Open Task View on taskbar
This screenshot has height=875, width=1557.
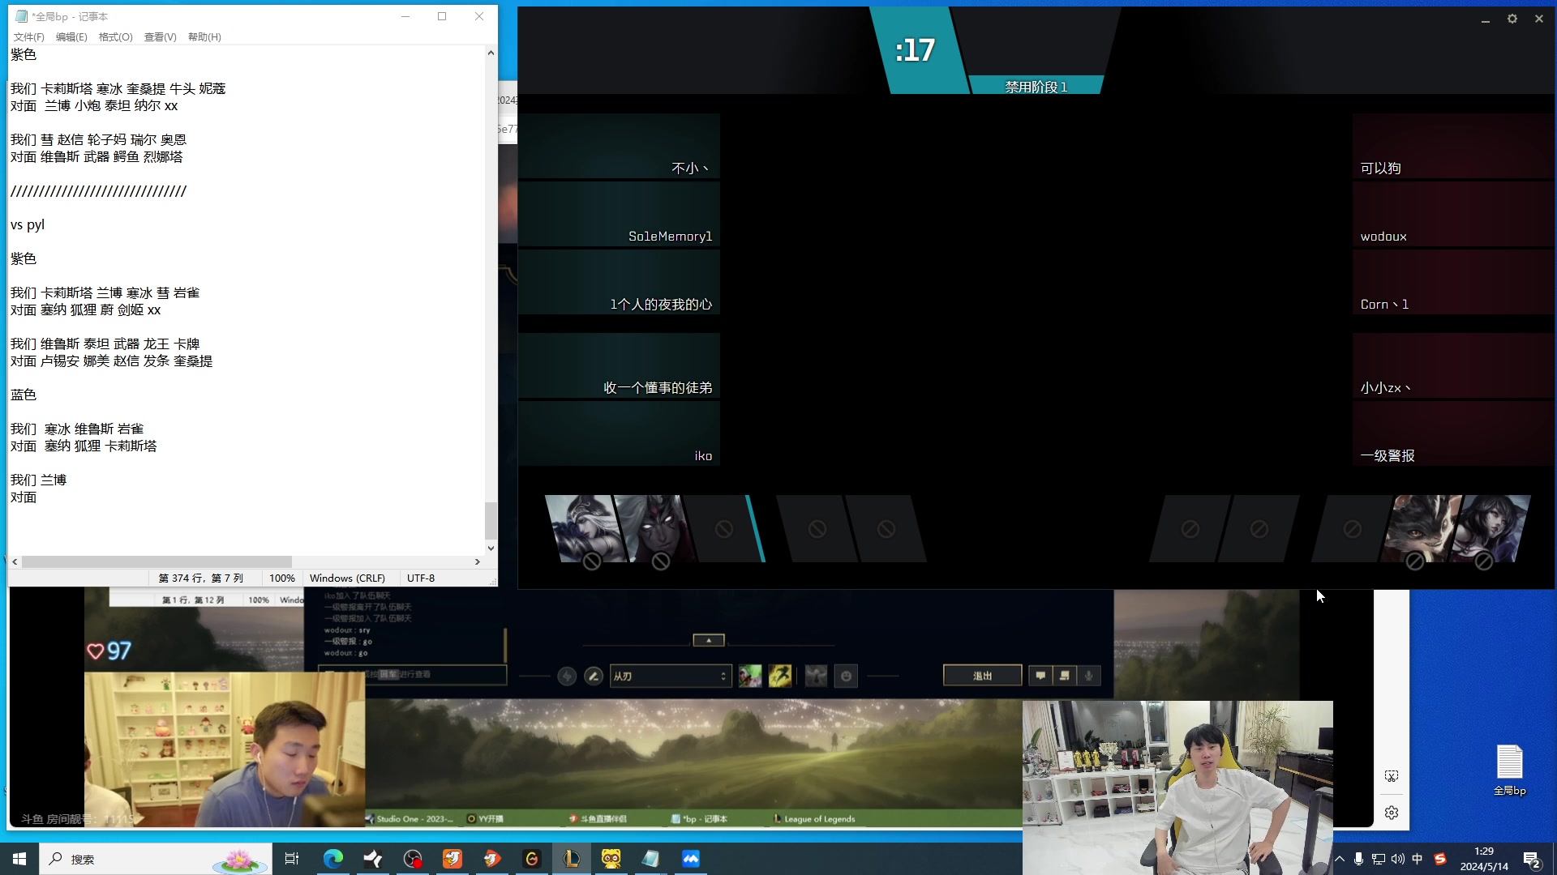292,859
